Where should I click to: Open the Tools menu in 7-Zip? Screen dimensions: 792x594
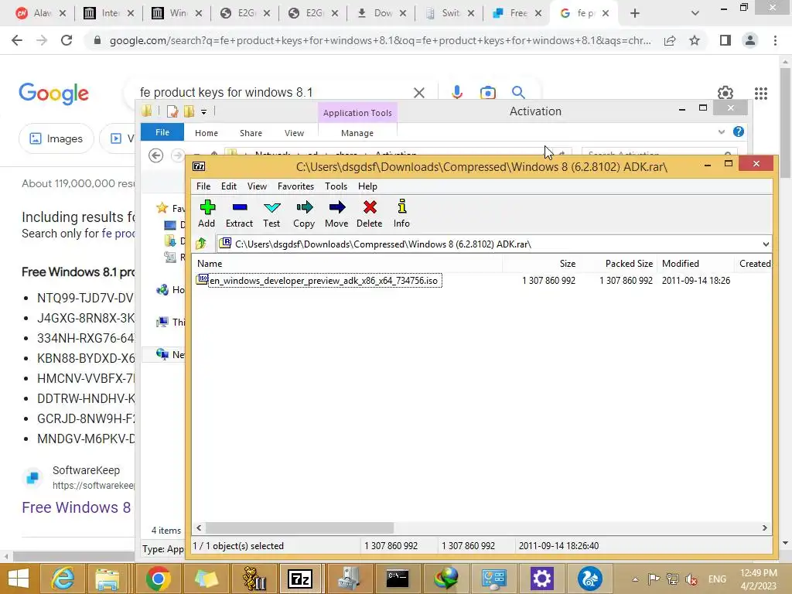tap(336, 186)
